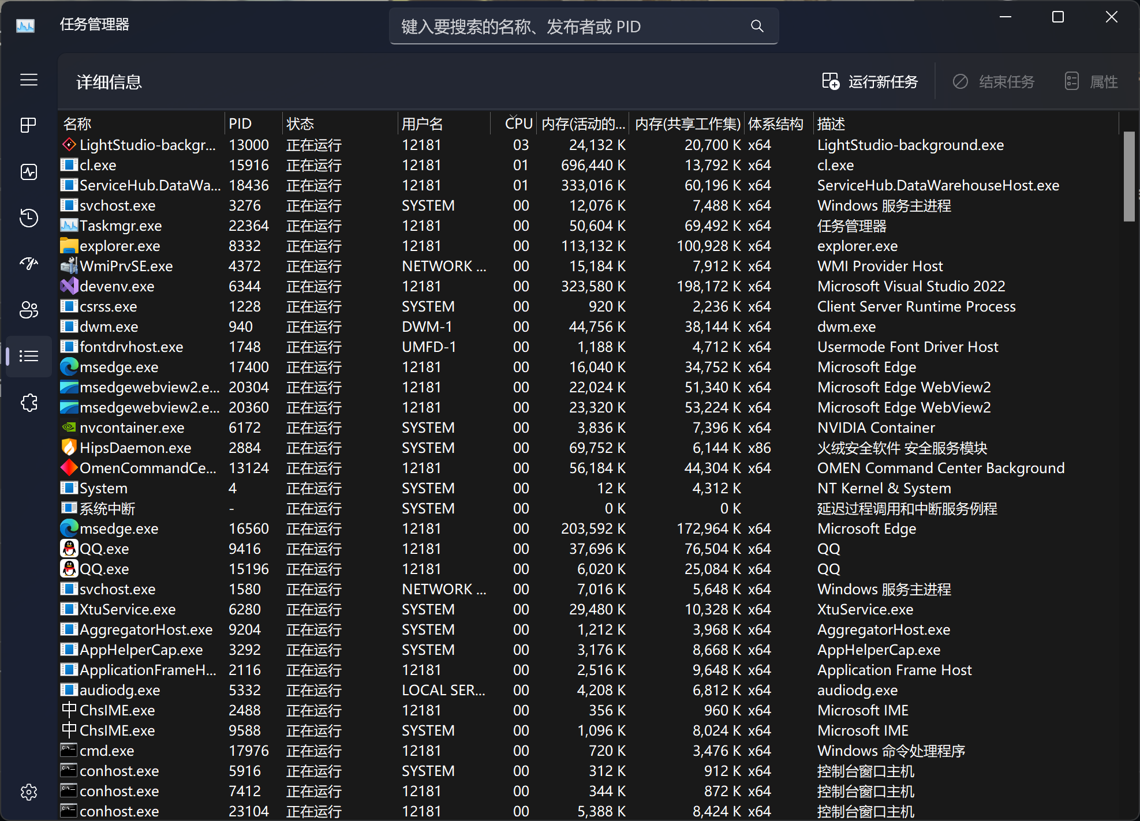Sort processes by the PID column

pos(241,123)
